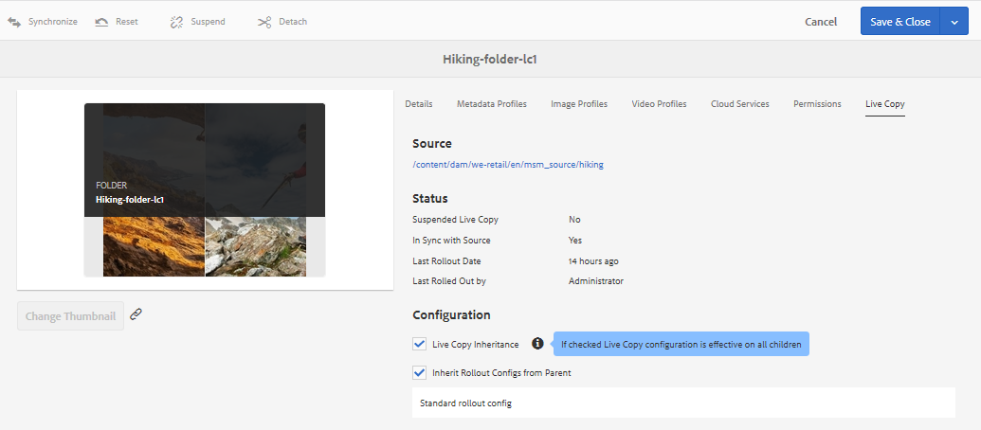This screenshot has width=981, height=430.
Task: Switch to the Metadata Profiles tab
Action: pos(491,104)
